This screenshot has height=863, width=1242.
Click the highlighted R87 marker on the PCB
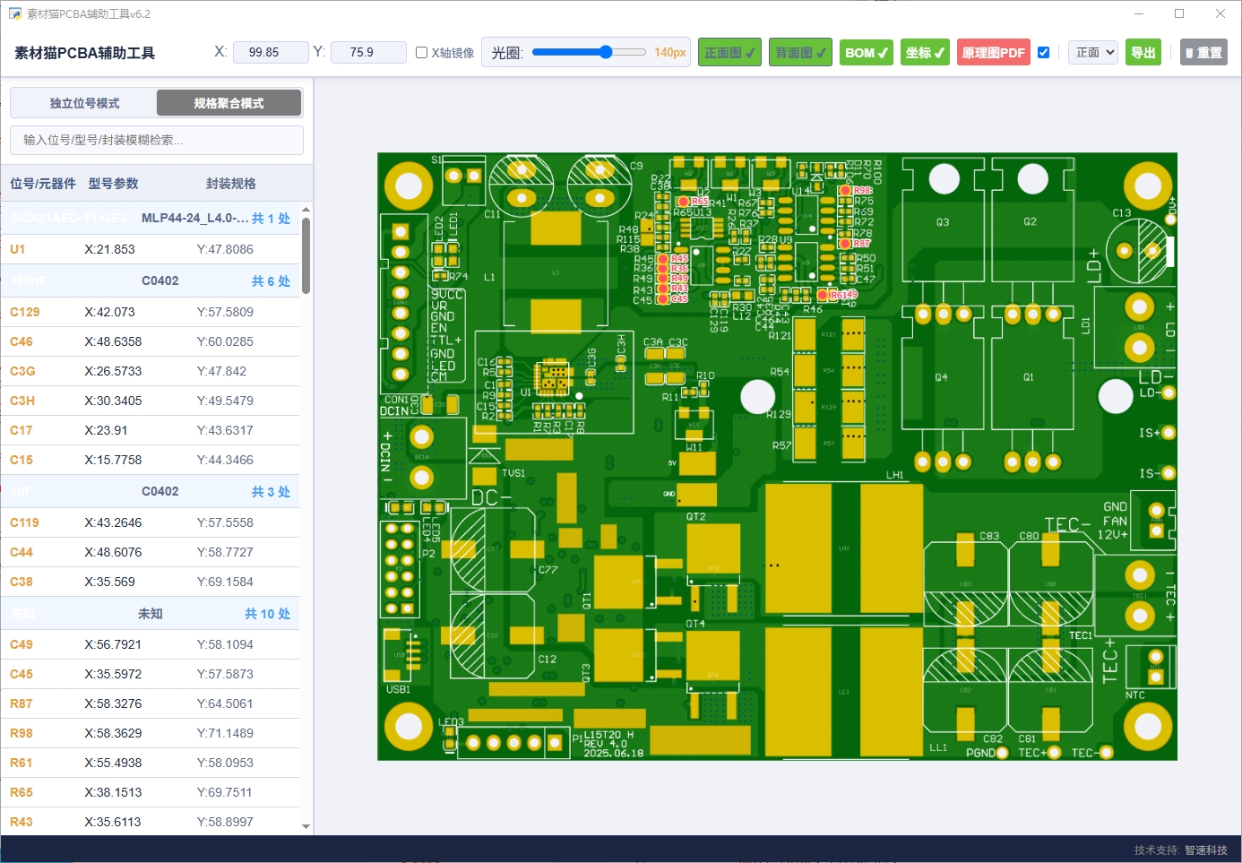(844, 244)
